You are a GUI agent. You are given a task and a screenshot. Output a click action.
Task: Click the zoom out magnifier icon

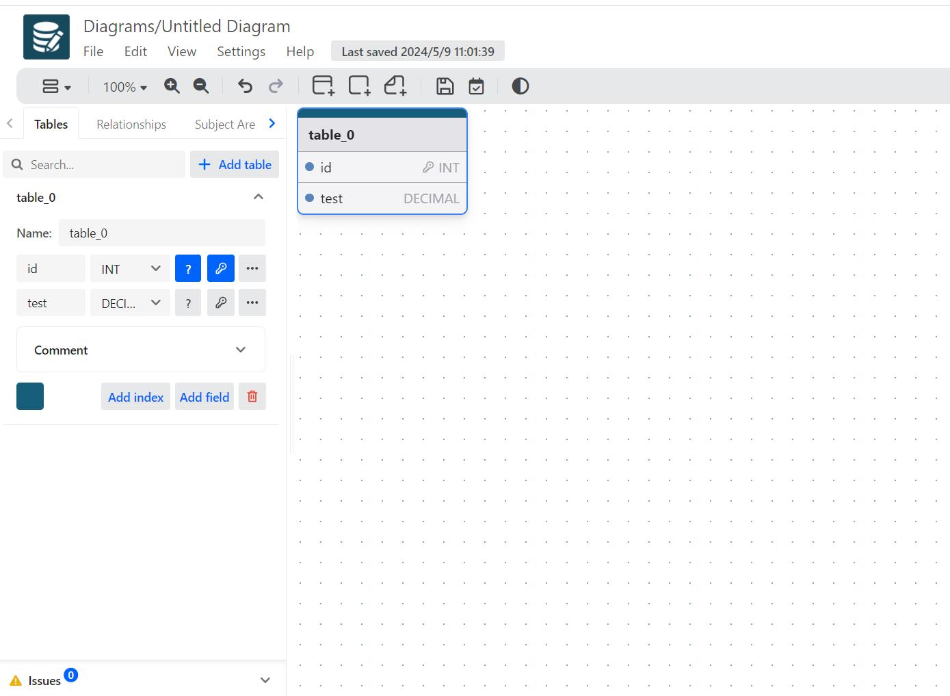tap(201, 86)
